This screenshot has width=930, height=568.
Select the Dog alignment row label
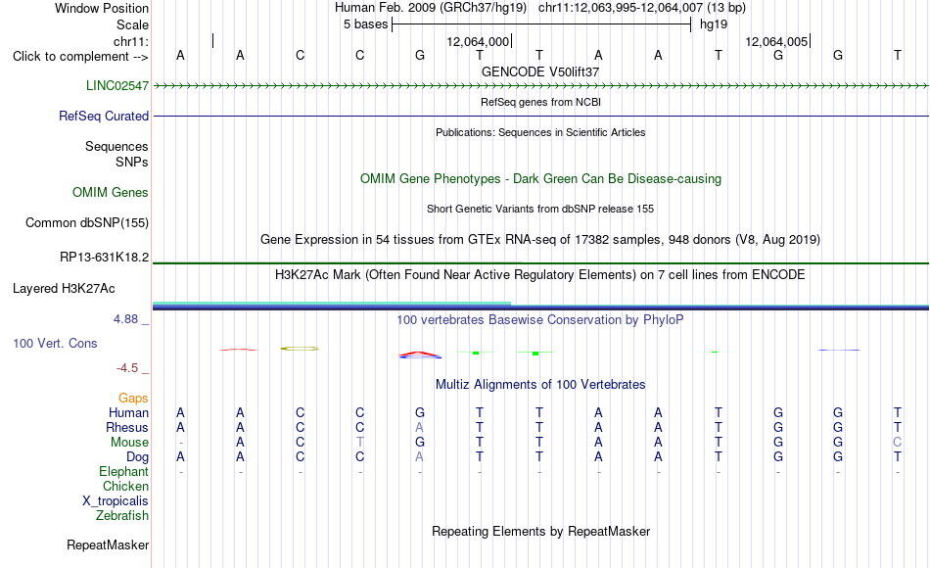[x=137, y=457]
